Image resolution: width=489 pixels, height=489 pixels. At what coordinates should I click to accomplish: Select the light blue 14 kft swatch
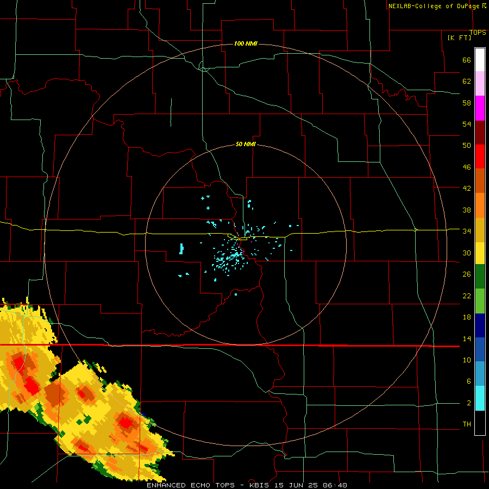(x=480, y=374)
